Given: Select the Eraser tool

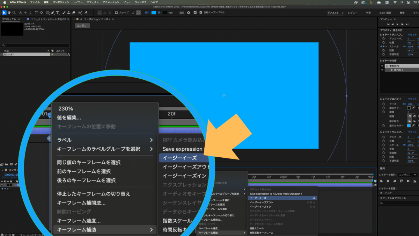Looking at the screenshot, I should 74,13.
